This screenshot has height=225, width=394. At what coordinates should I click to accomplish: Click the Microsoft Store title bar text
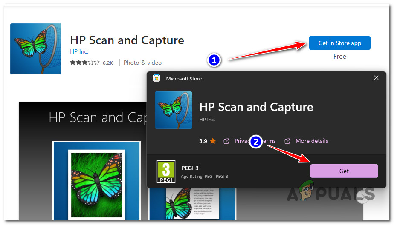tap(184, 79)
